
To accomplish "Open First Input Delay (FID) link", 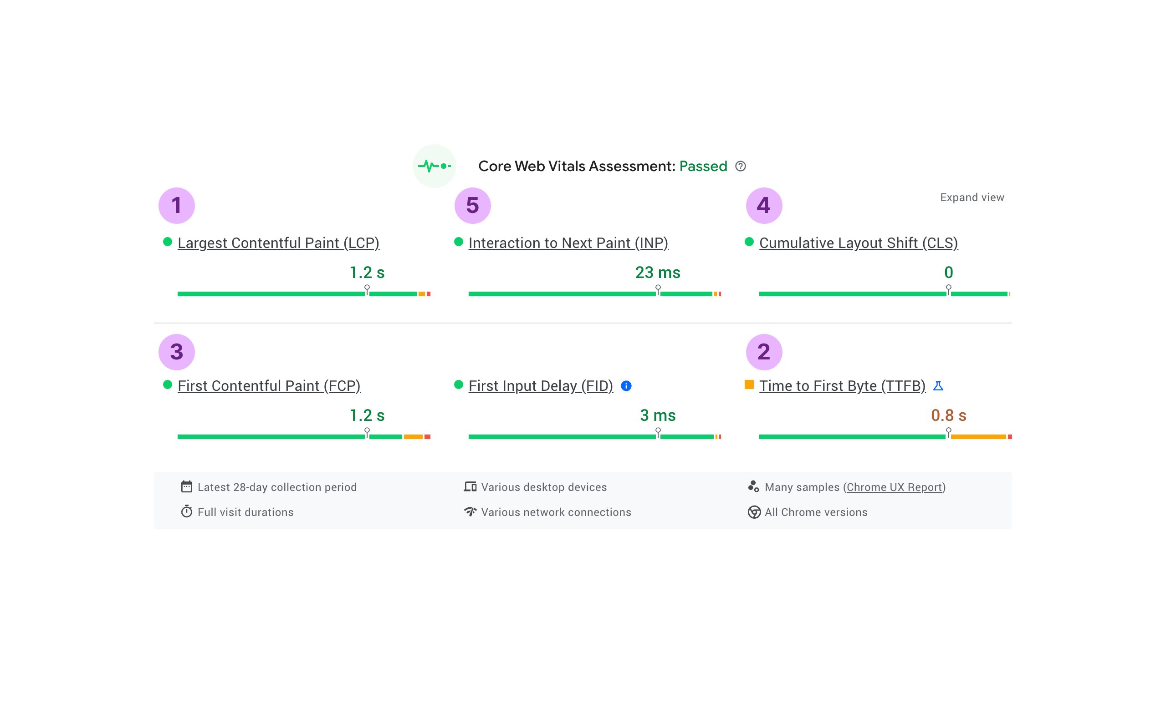I will pyautogui.click(x=540, y=386).
